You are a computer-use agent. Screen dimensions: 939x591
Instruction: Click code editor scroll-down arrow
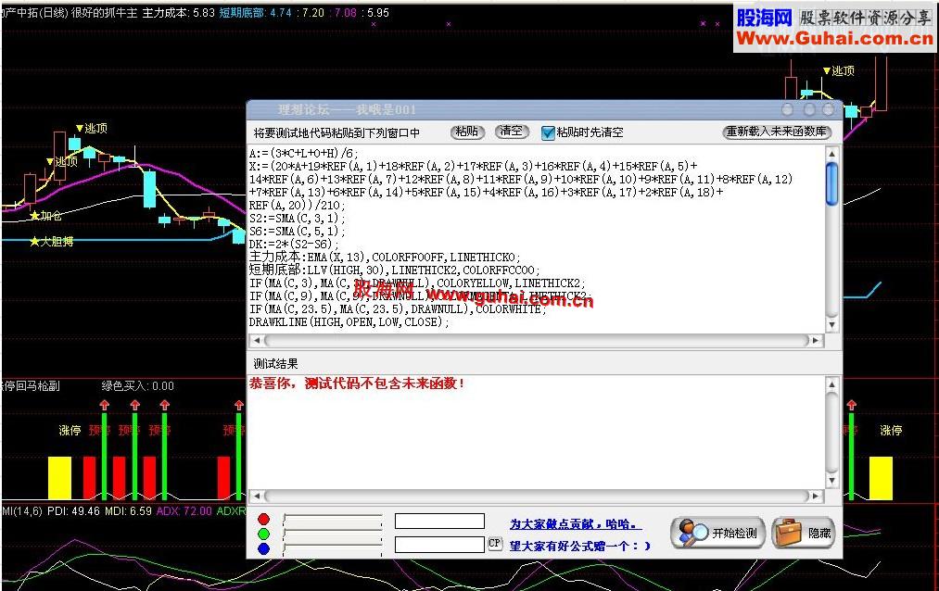click(831, 325)
